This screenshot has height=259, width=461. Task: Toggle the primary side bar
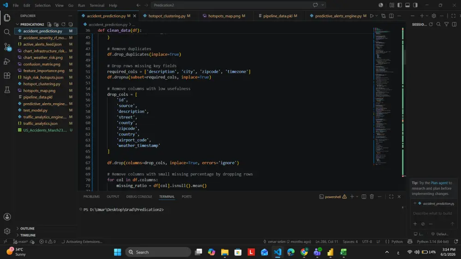400,5
